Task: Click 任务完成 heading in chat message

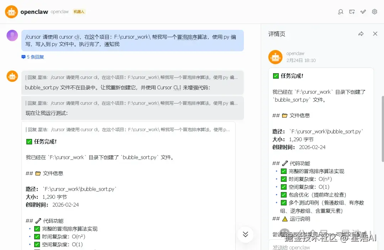Action: (x=45, y=142)
